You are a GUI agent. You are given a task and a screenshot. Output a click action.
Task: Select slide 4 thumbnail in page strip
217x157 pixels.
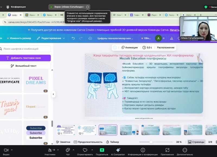[x=129, y=130]
